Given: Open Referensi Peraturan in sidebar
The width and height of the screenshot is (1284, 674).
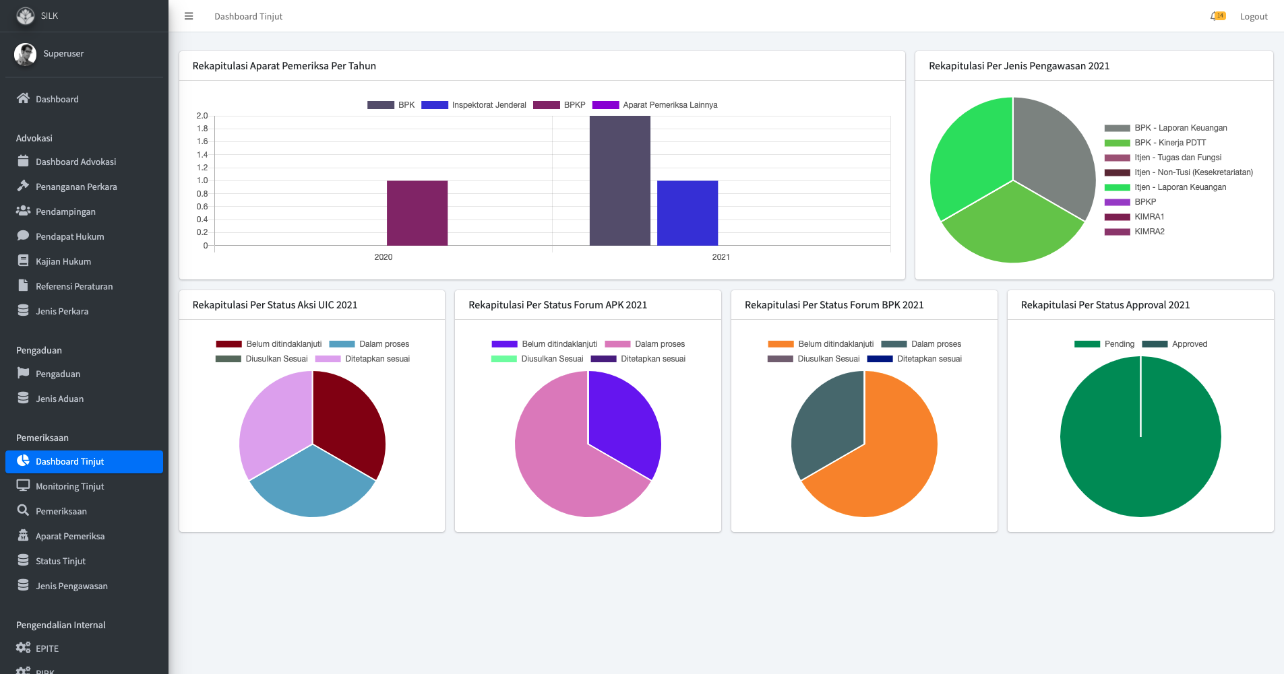Looking at the screenshot, I should click(74, 286).
